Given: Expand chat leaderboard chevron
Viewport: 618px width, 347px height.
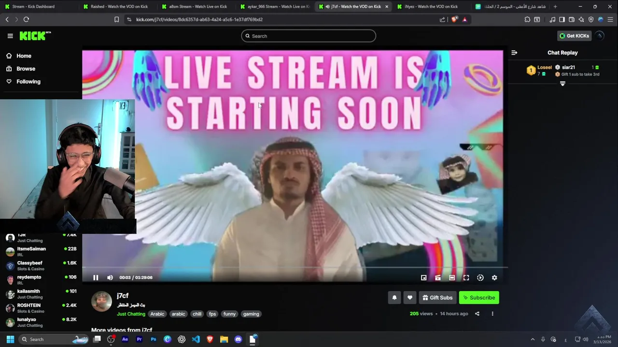Looking at the screenshot, I should click(562, 83).
